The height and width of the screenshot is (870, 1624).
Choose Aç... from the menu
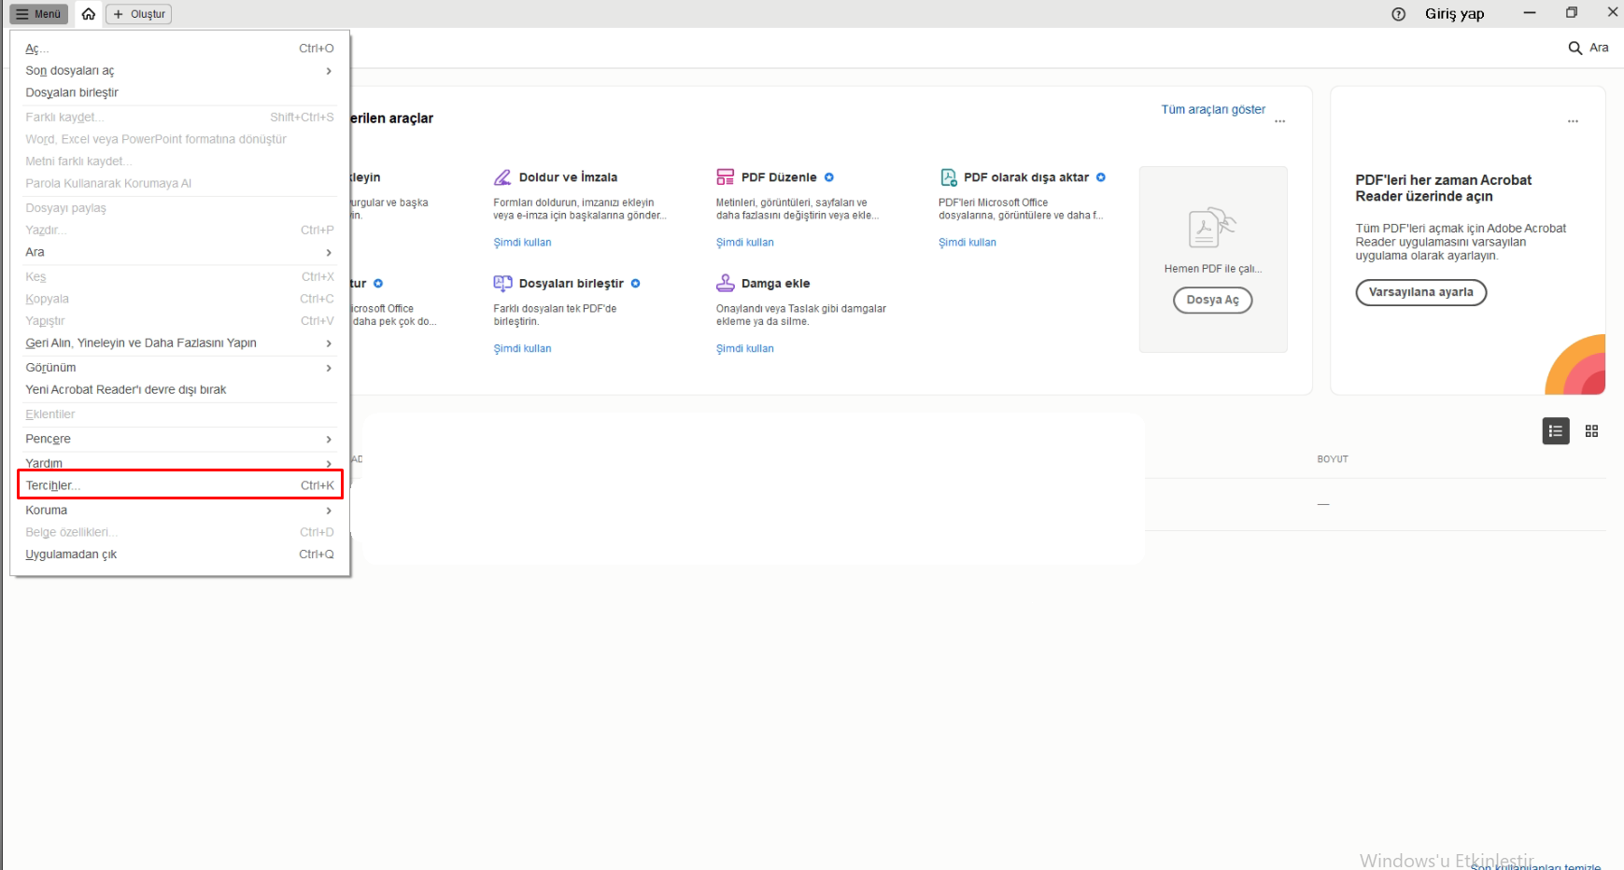point(179,49)
